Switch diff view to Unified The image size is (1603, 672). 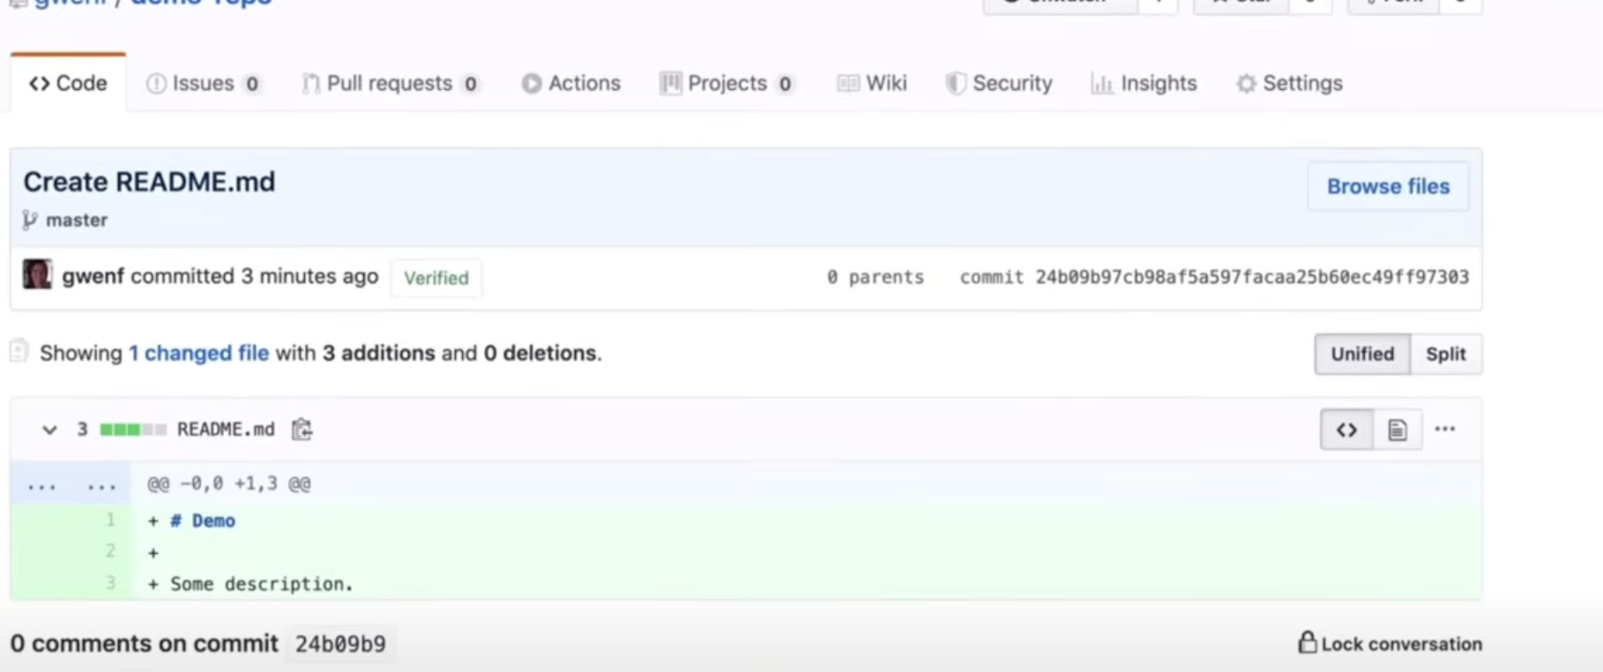pos(1362,354)
